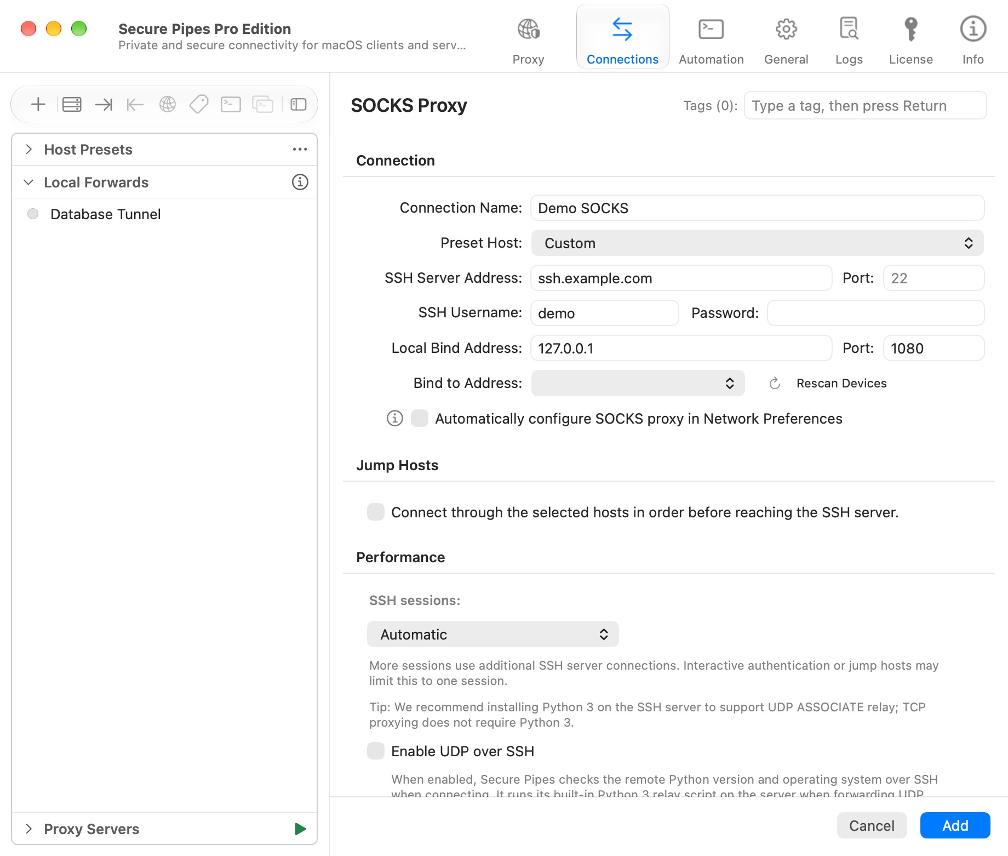Click the Rescan Devices refresh icon
This screenshot has height=856, width=1008.
click(775, 383)
